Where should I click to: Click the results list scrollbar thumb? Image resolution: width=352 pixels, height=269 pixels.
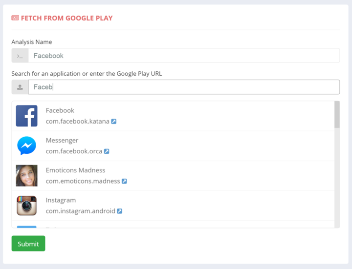[x=337, y=115]
